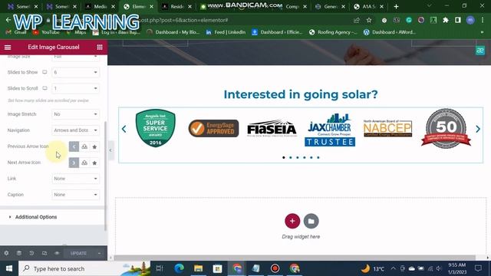Open the taskbar notification center icon
This screenshot has width=491, height=276.
478,268
